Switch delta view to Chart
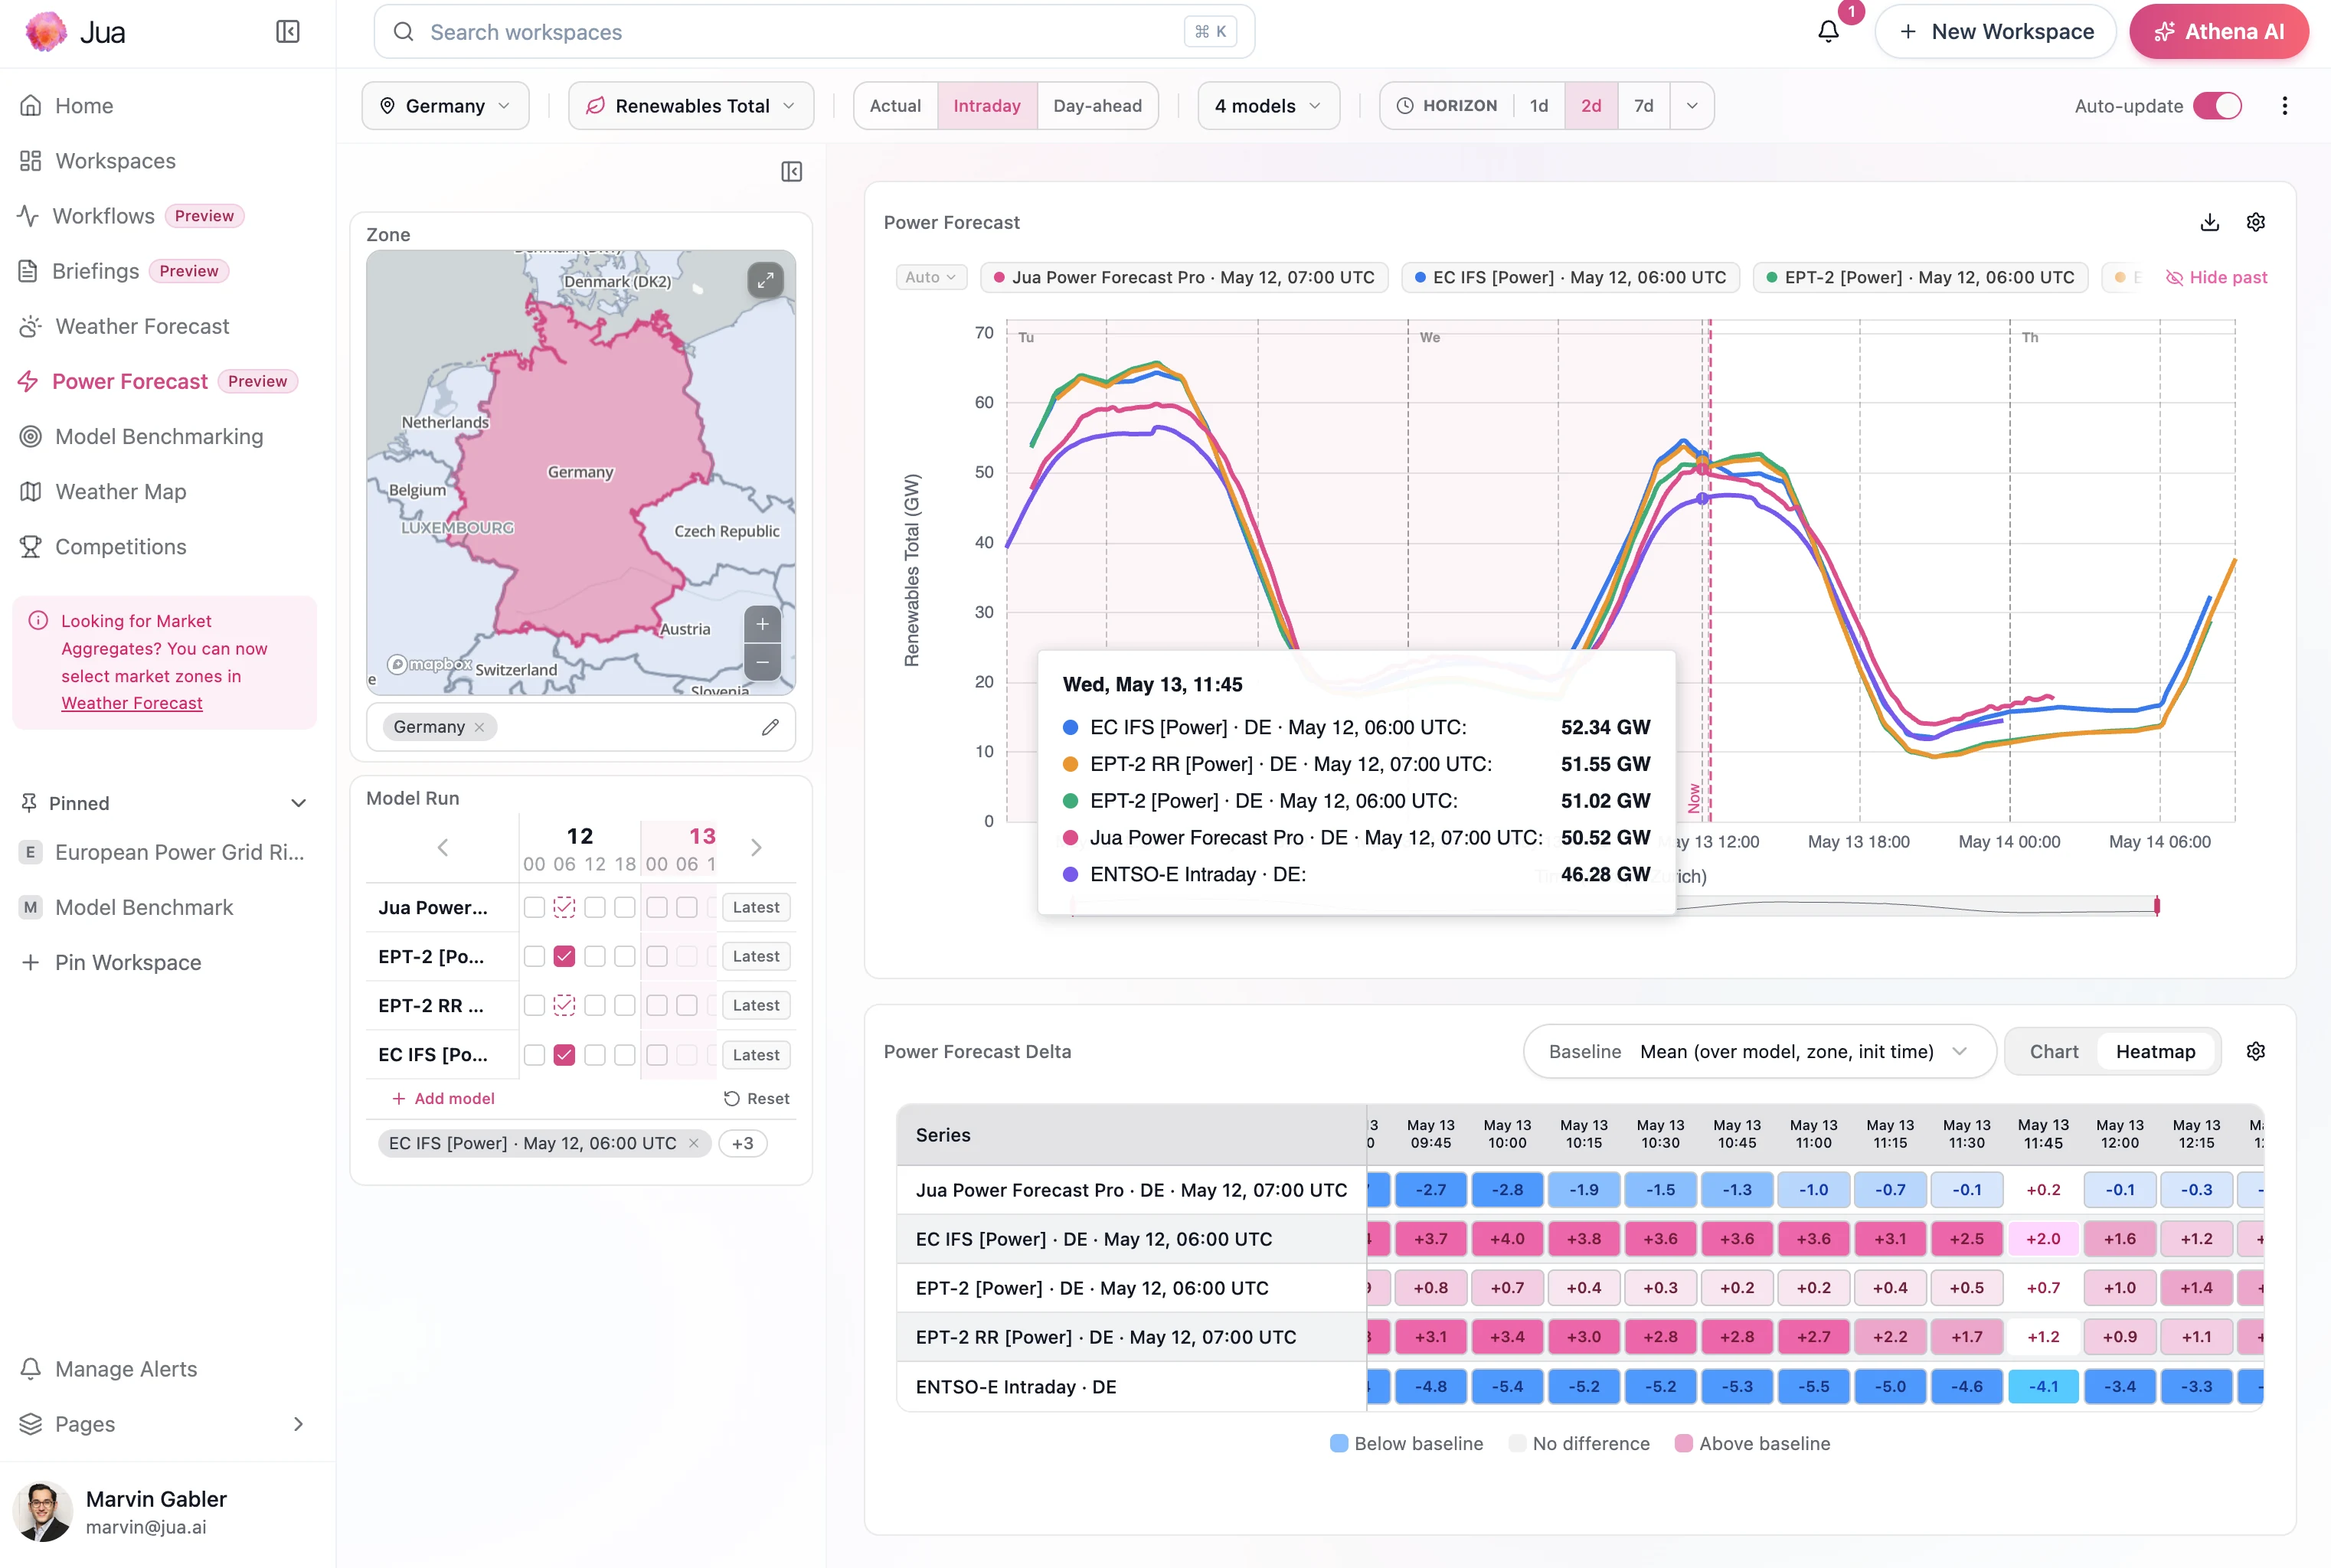2331x1568 pixels. 2054,1051
